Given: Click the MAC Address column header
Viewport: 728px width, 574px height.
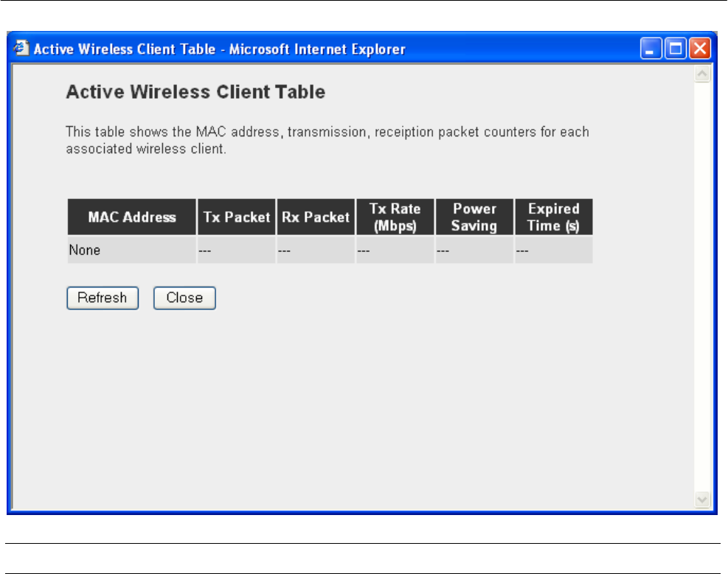Looking at the screenshot, I should pos(132,217).
